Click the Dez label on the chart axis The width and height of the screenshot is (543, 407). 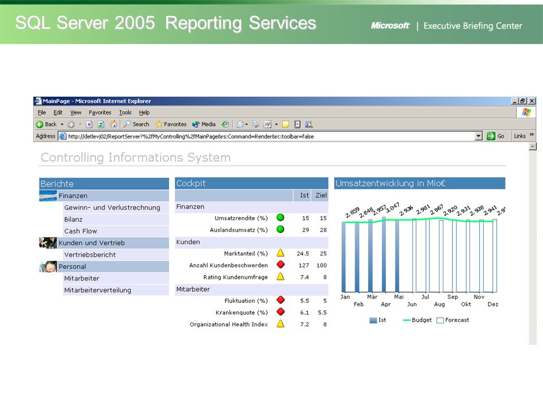[493, 304]
